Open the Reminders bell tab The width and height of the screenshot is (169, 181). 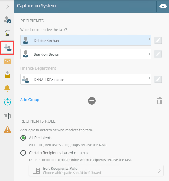tap(7, 88)
